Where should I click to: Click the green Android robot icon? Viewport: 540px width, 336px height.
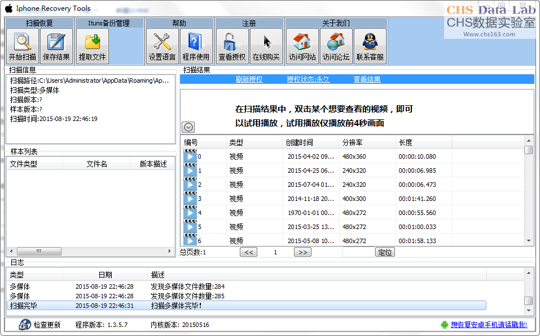[444, 325]
